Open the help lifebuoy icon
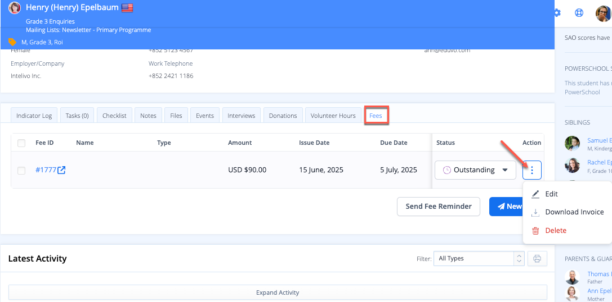Screen dimensions: 612x302 578,13
